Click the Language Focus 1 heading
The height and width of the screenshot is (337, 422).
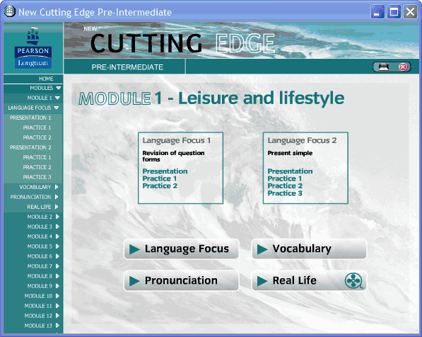pos(177,140)
